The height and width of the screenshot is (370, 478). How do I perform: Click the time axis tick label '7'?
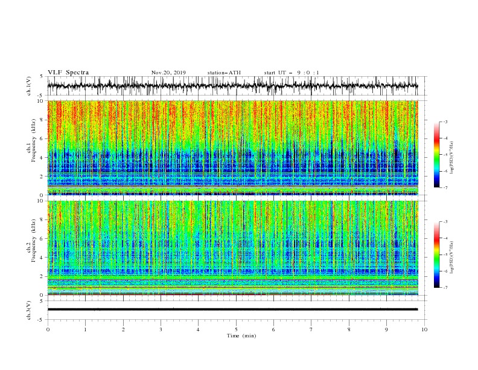point(311,329)
